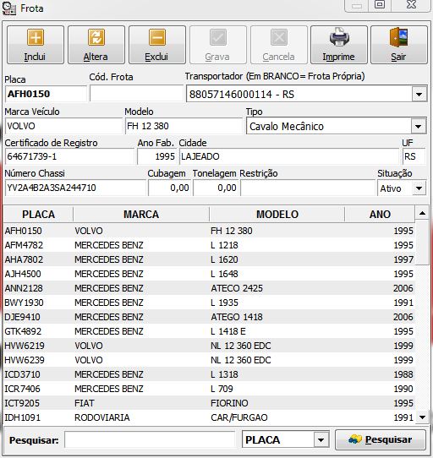Open the Tipo Cavalo Mecânico dropdown
This screenshot has width=433, height=458.
coord(419,126)
